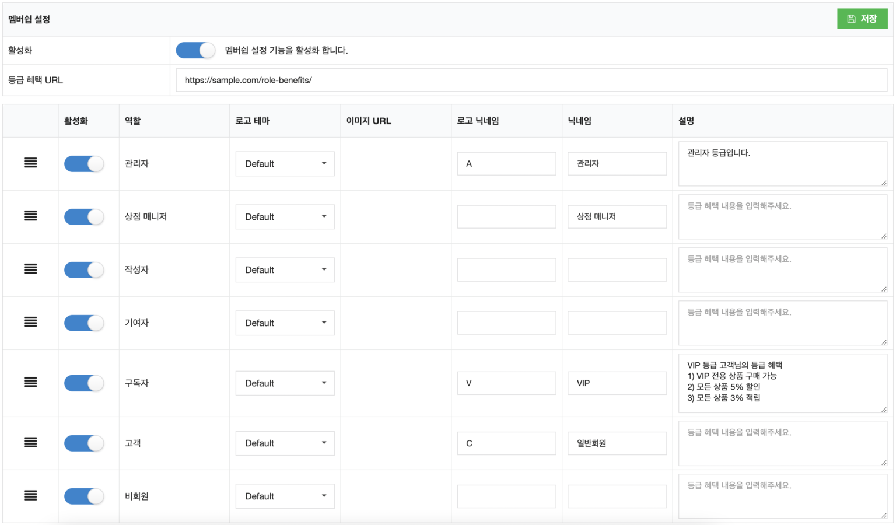Click the drag handle for 기여자 row

[x=30, y=323]
